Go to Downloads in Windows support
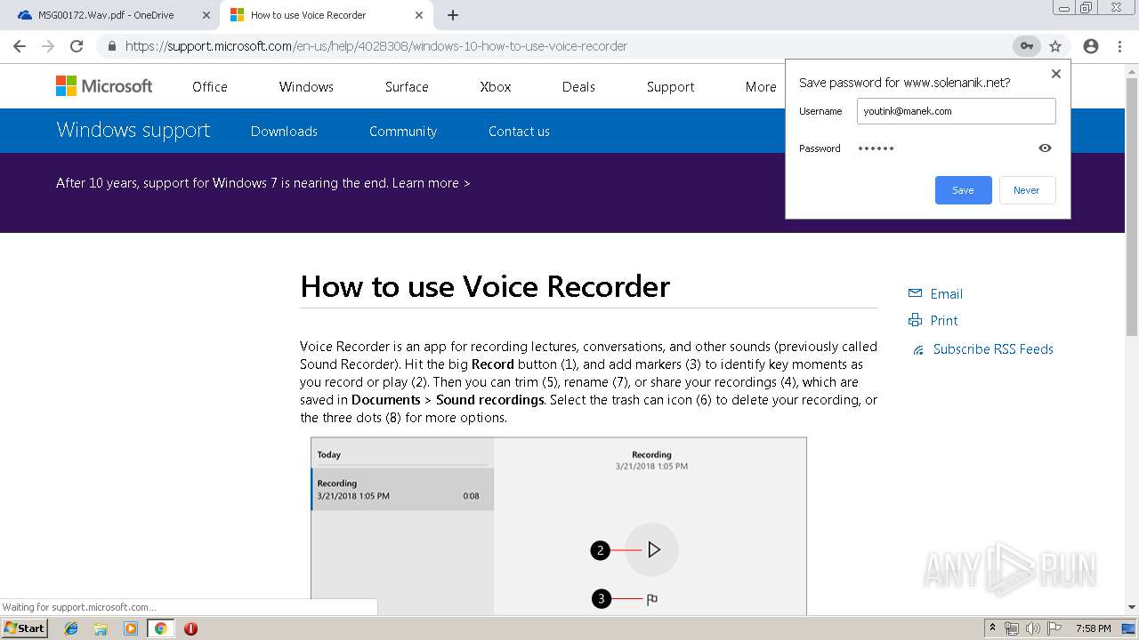 pos(284,131)
